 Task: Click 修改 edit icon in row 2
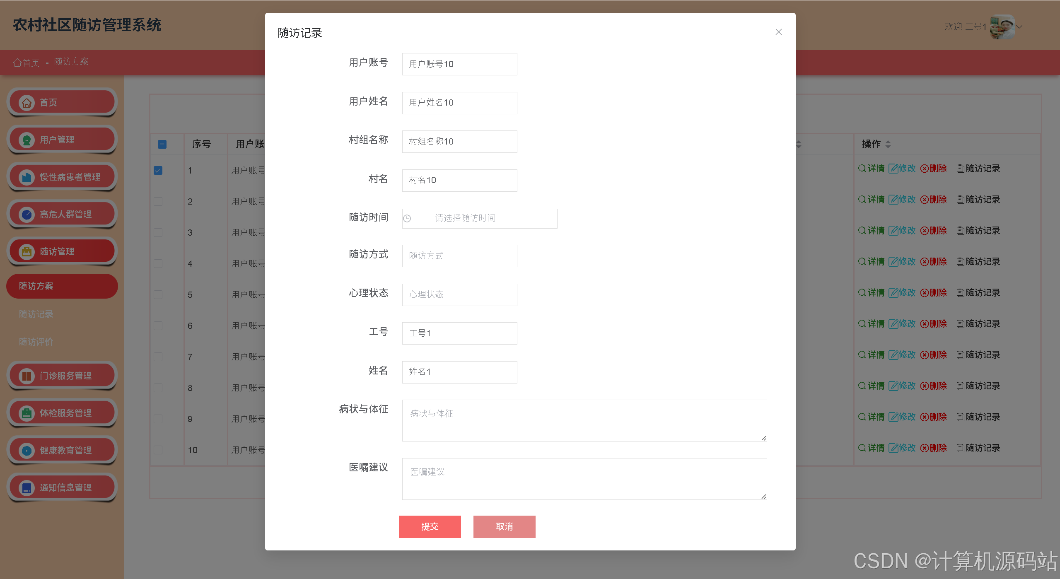click(x=893, y=200)
